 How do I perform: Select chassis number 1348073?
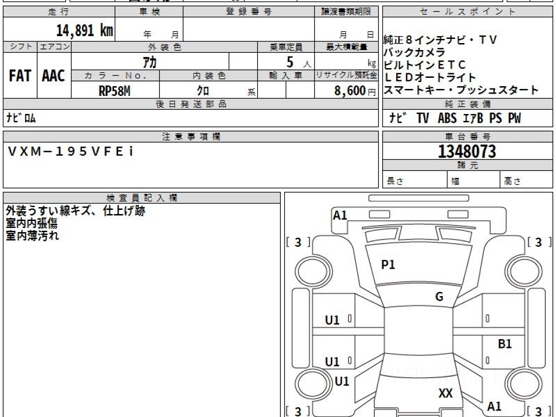tap(467, 152)
